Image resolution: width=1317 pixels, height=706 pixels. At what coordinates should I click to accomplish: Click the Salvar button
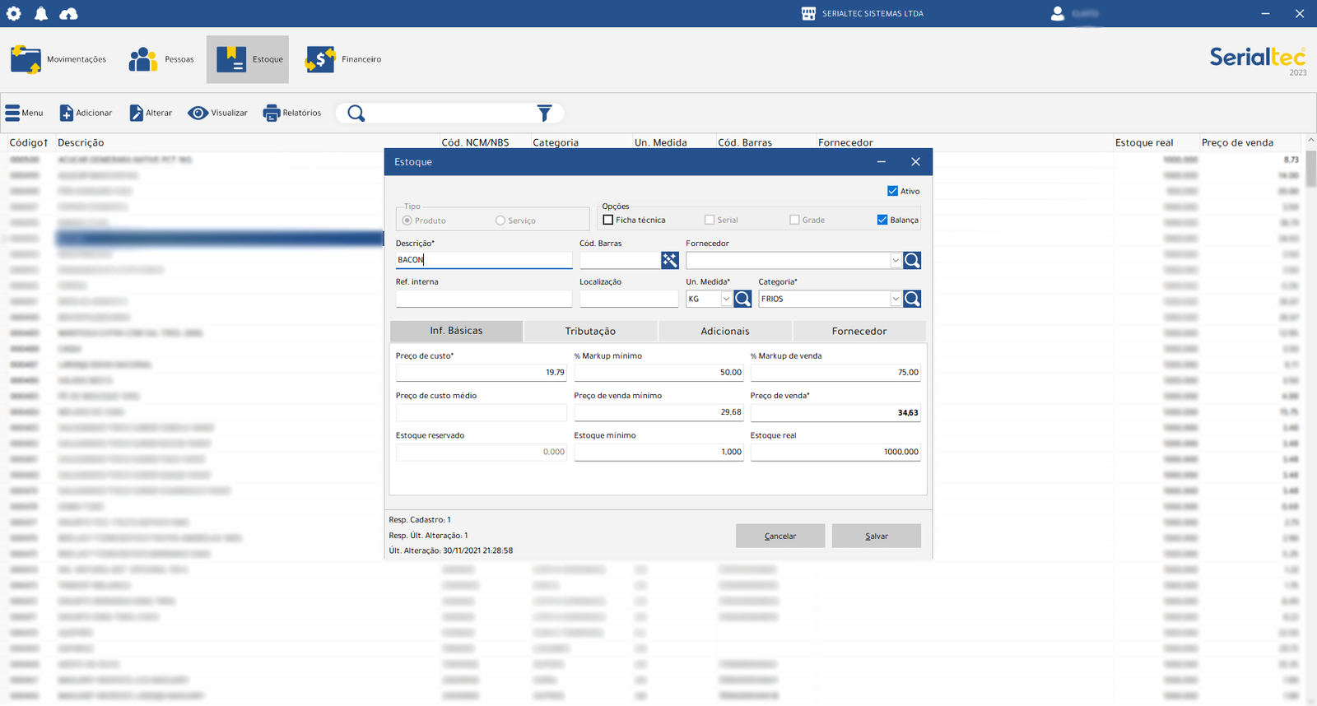coord(877,536)
